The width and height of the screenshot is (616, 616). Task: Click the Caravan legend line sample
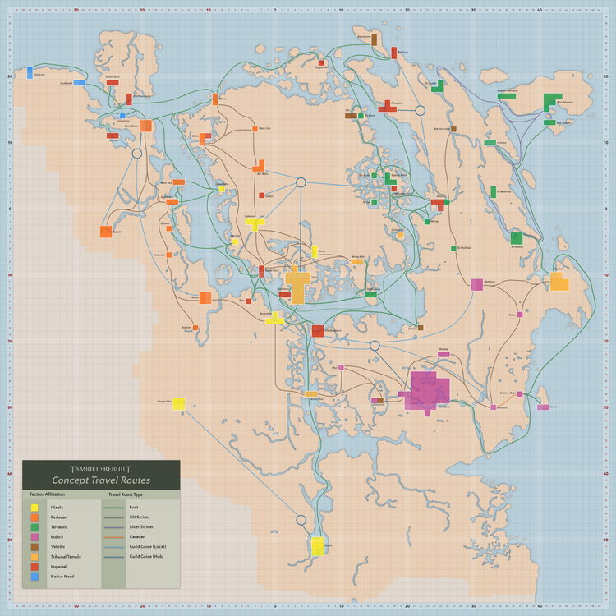[x=114, y=537]
